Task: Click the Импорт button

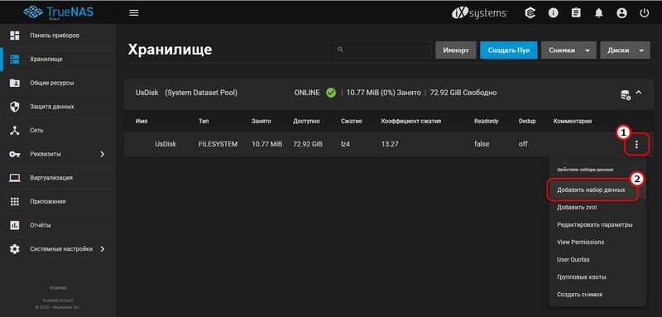Action: 456,50
